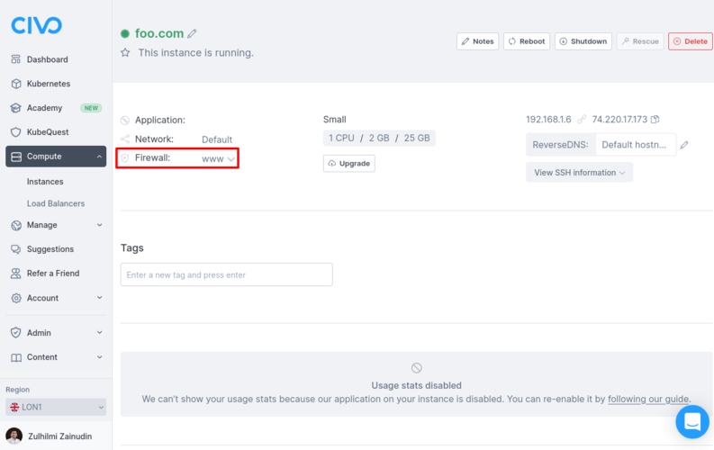Go to Kubernetes section
The width and height of the screenshot is (714, 450).
pos(48,84)
